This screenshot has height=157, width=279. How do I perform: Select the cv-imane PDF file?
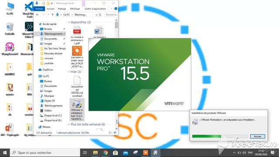coord(77,35)
